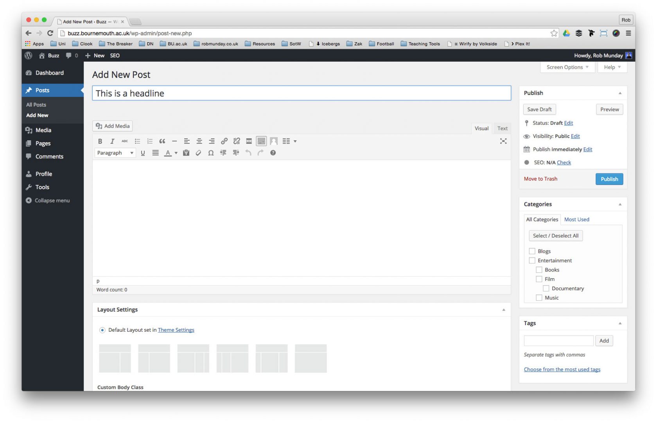Clear formatting with the eraser icon

(x=199, y=153)
